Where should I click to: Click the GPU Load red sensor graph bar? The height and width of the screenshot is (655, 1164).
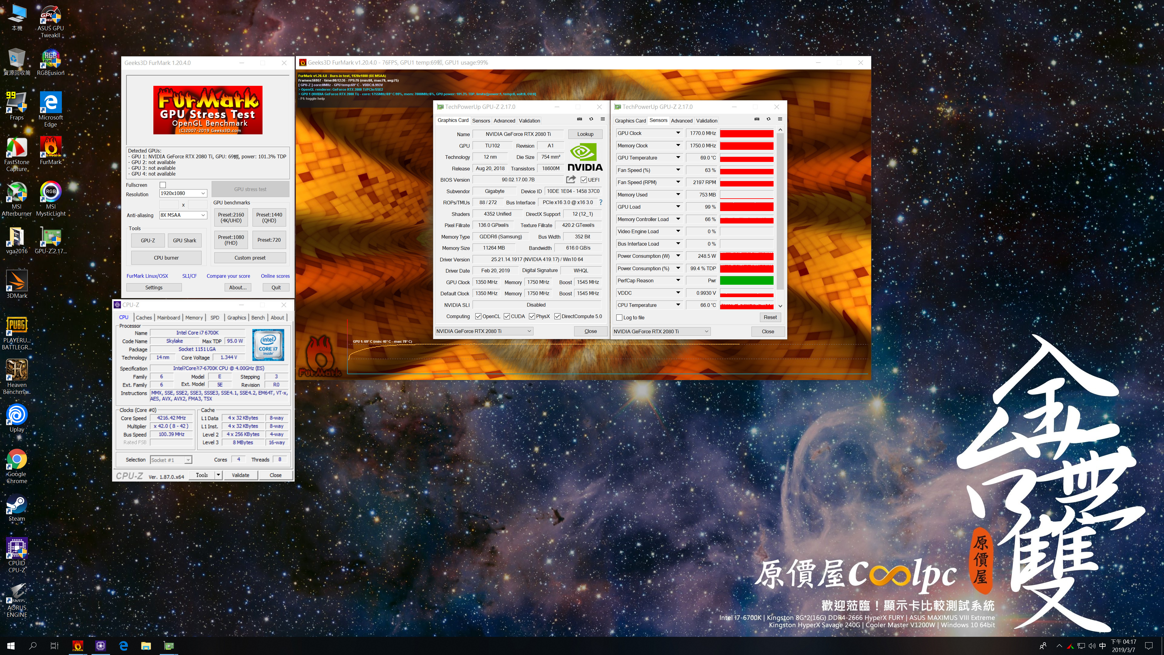click(x=747, y=207)
